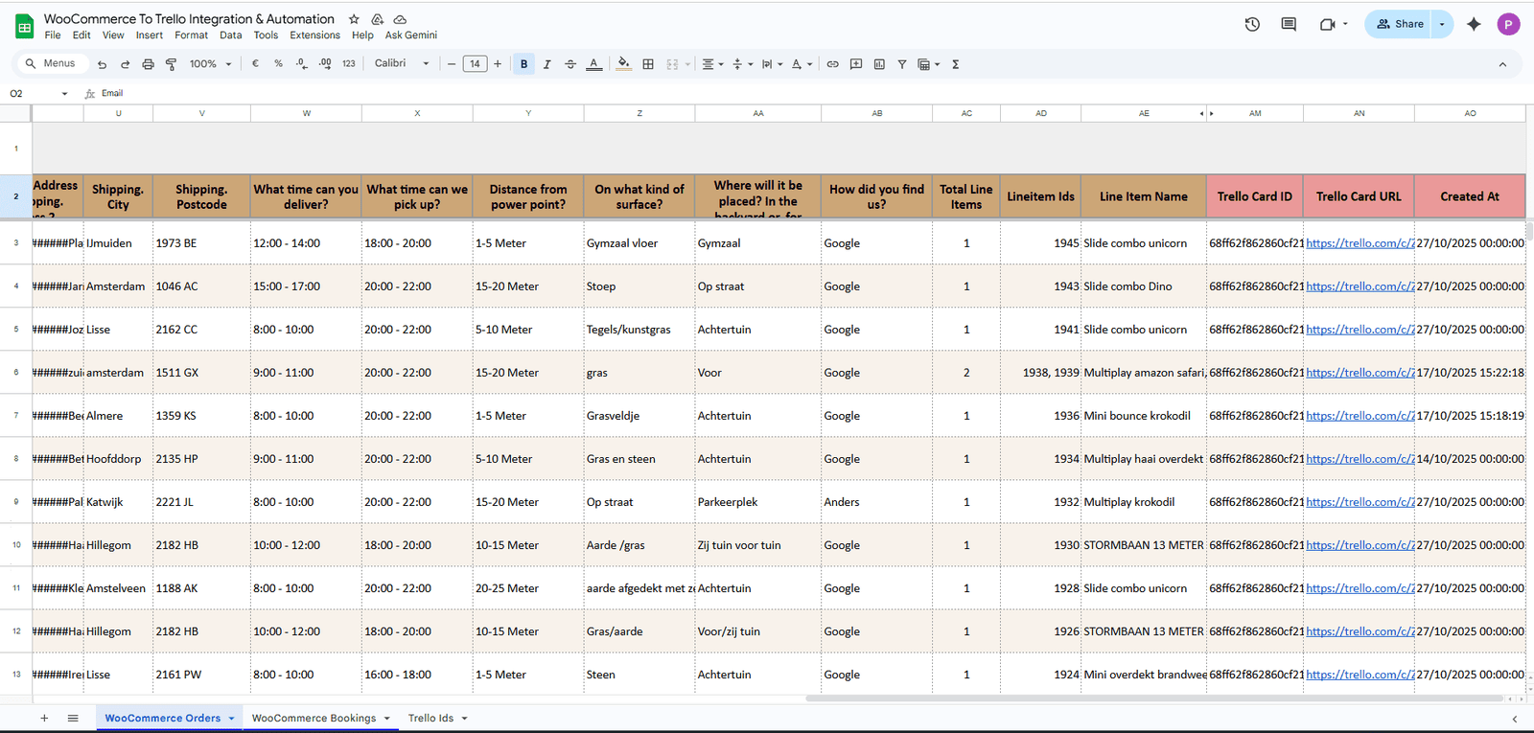Open the table views icon
Screen dimensions: 1534x733
(x=928, y=64)
